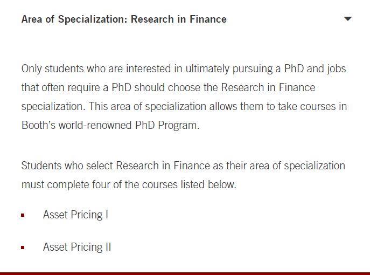Click the red bullet beside Asset Pricing I
The height and width of the screenshot is (275, 370).
(23, 215)
